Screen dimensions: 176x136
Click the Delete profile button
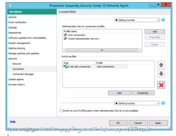click(155, 44)
